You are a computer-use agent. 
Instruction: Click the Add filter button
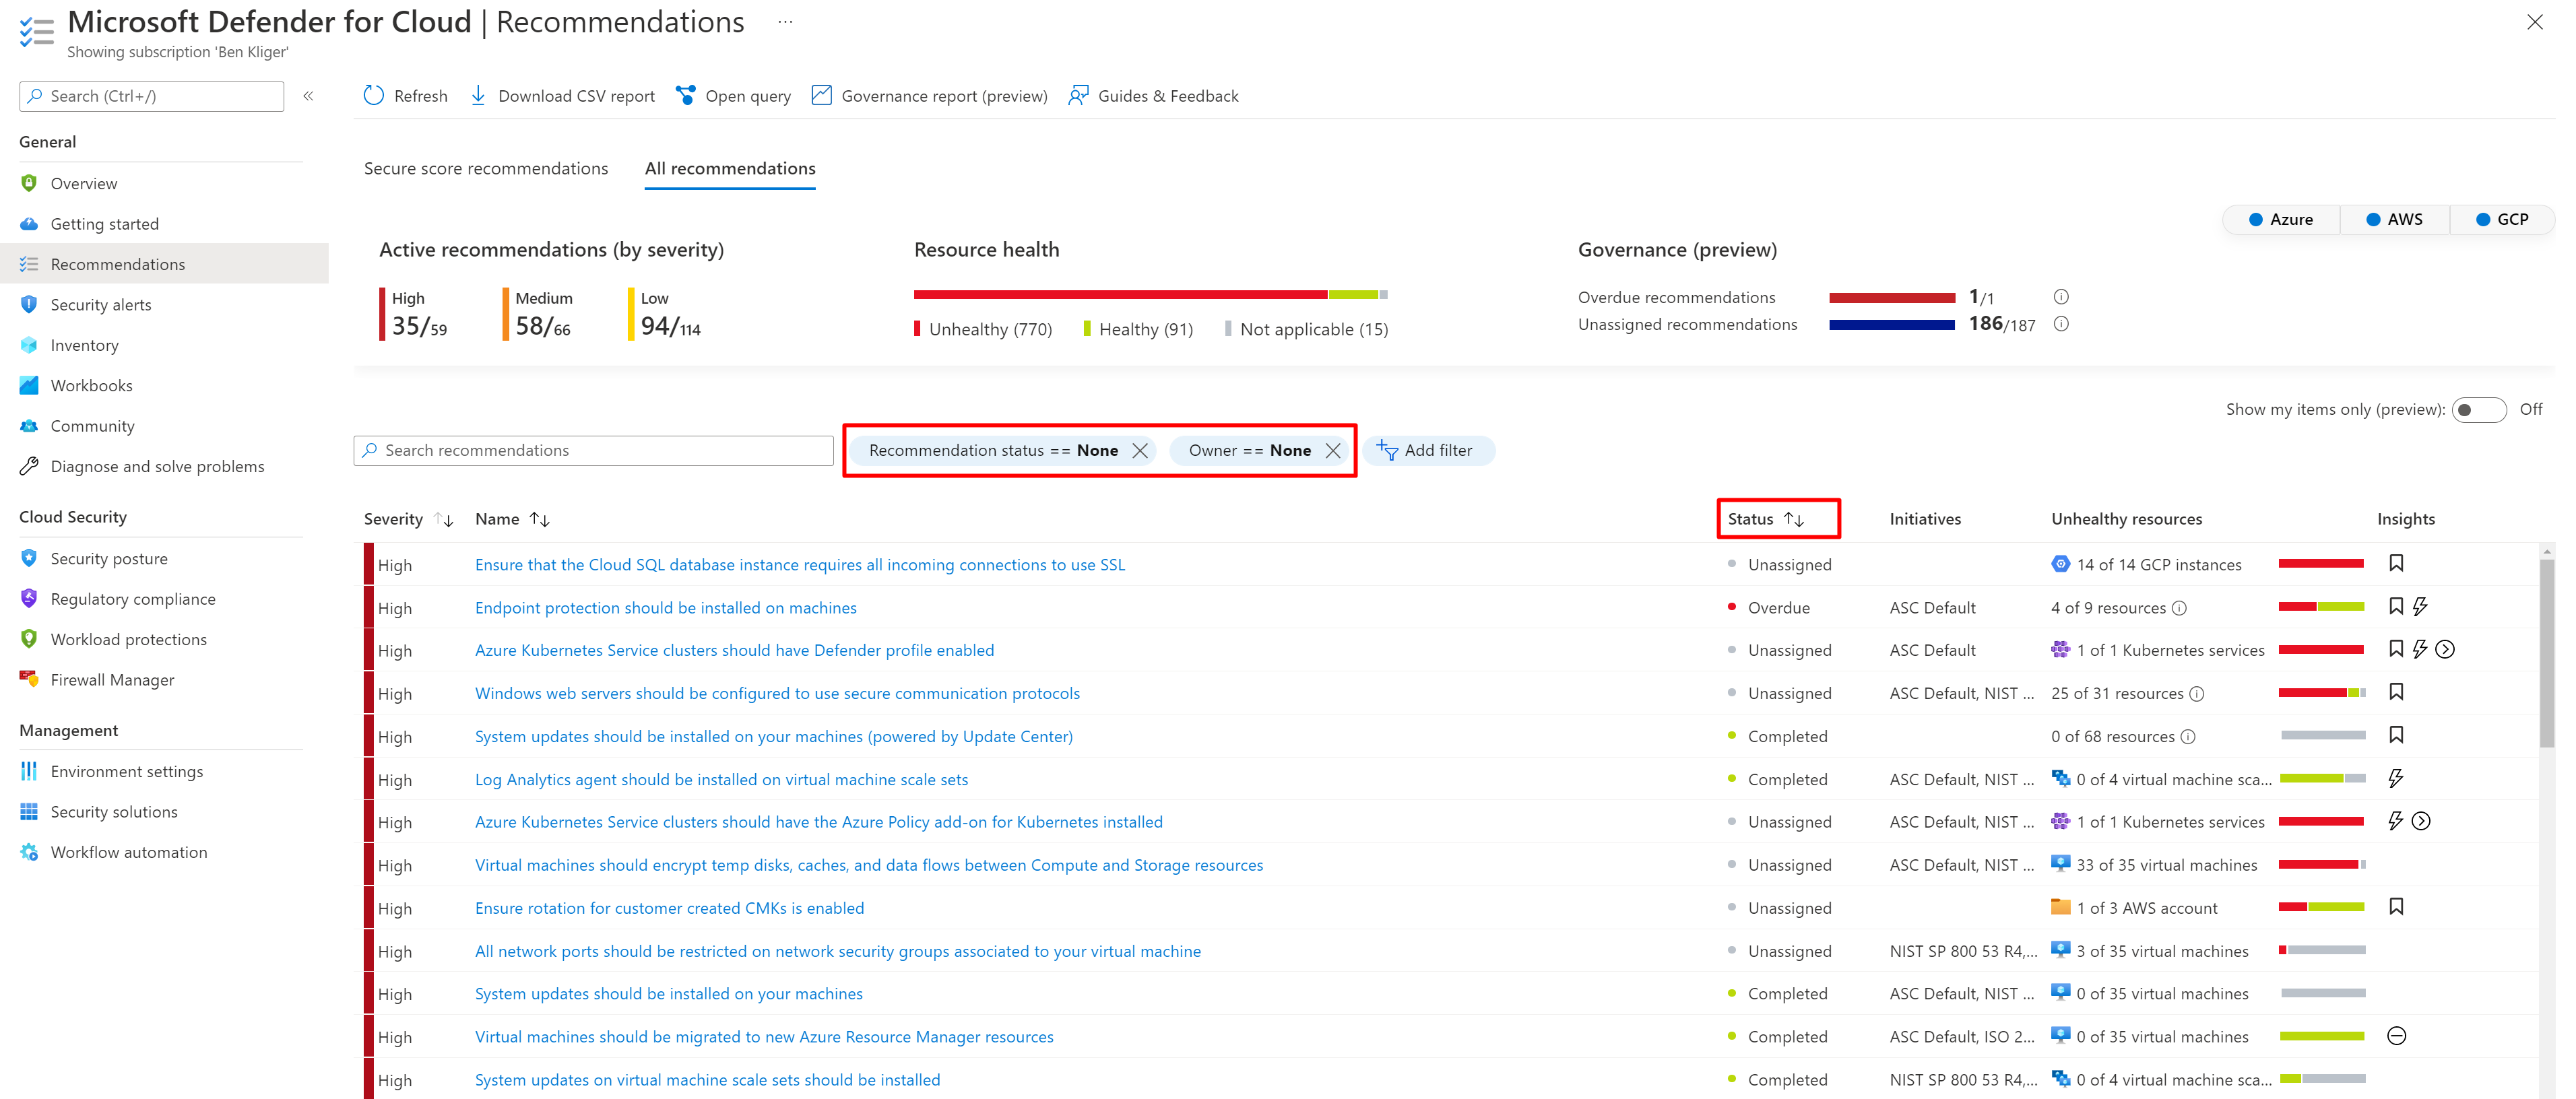[x=1427, y=451]
